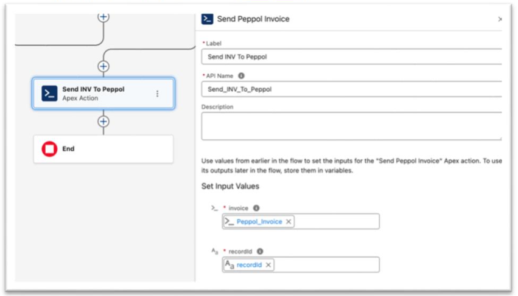Open the three-dot menu on Send INV To Peppol
Screen dimensions: 518x296
tap(157, 94)
